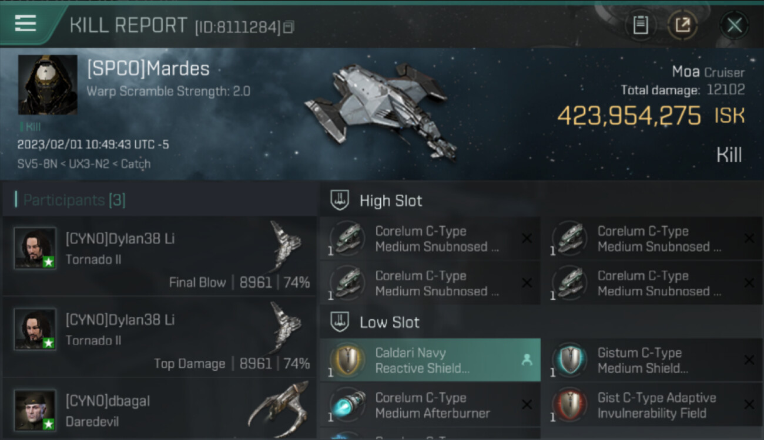Close the kill report window

coord(734,25)
